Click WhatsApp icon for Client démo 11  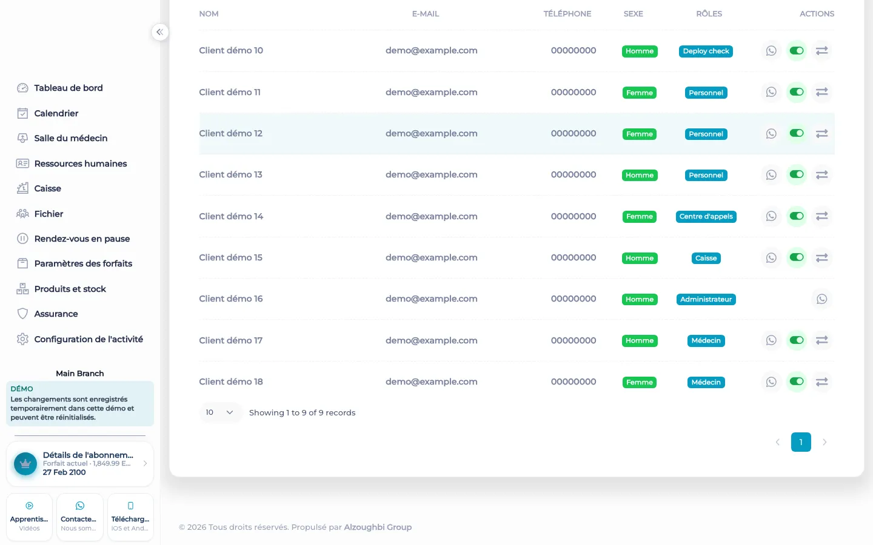771,92
